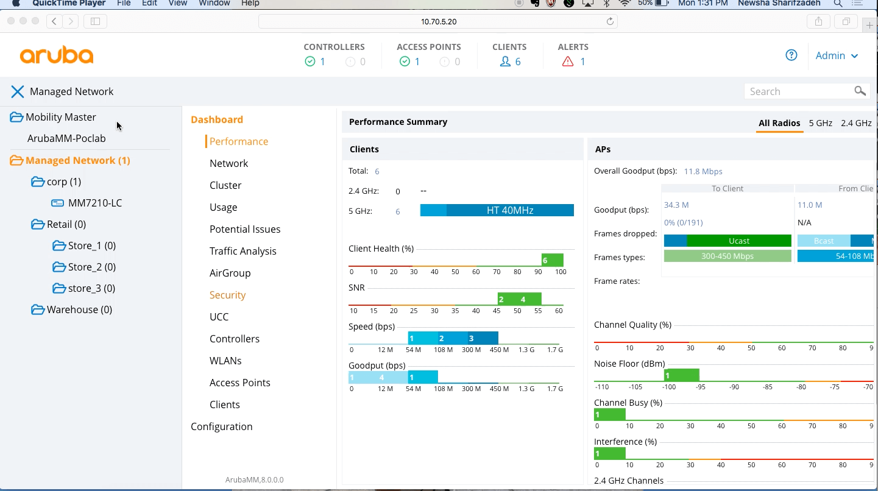878x491 pixels.
Task: Open the Network dashboard page
Action: point(228,163)
